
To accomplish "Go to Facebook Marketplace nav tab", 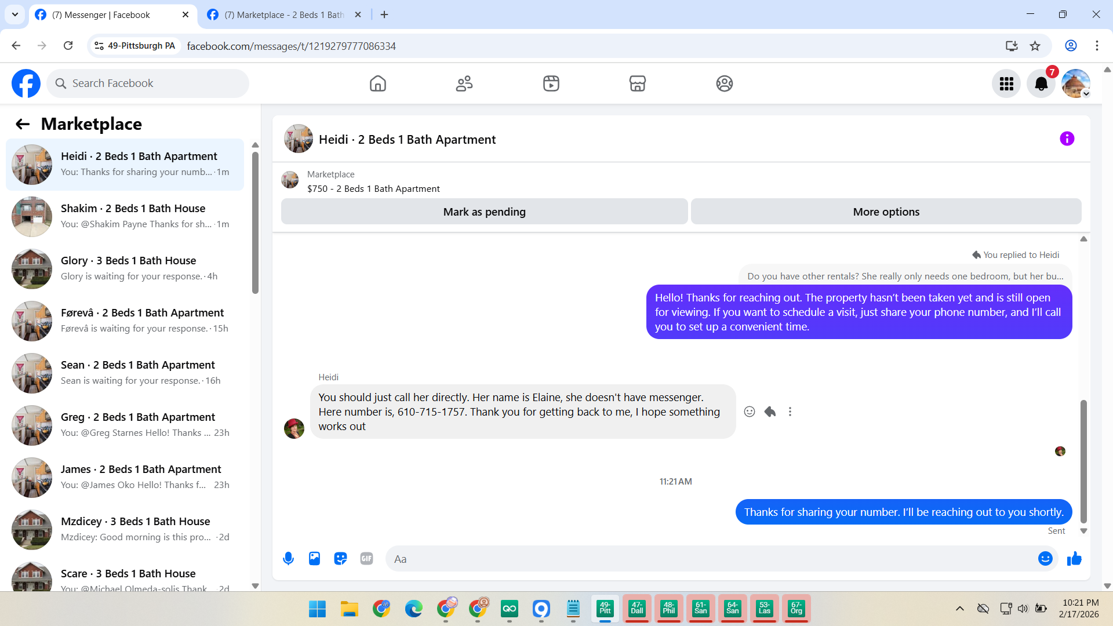I will point(638,84).
